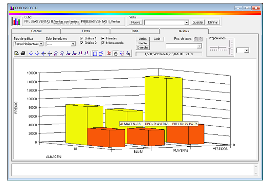Image resolution: width=269 pixels, height=184 pixels.
Task: Click the Guardar button
Action: pos(197,22)
